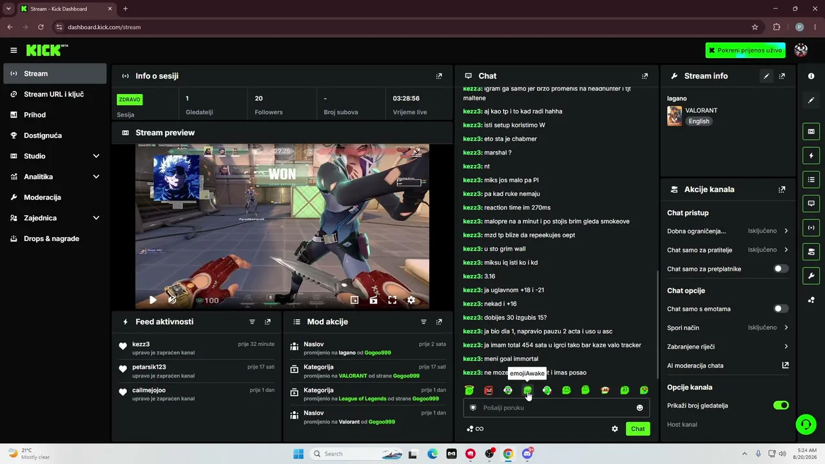
Task: Click Pokreni prijenos uživo button
Action: (746, 50)
